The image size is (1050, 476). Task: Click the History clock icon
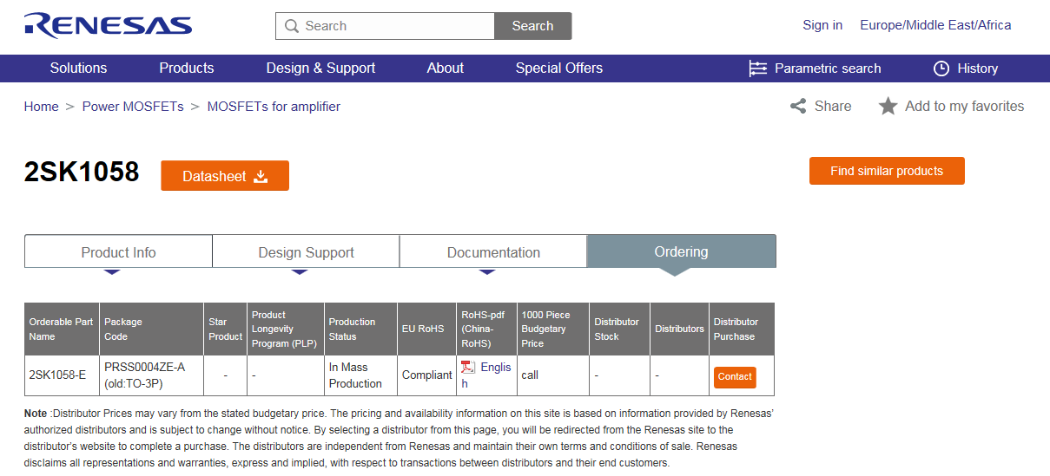(x=941, y=68)
